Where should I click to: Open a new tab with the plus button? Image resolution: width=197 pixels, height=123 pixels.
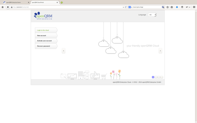tap(62, 2)
